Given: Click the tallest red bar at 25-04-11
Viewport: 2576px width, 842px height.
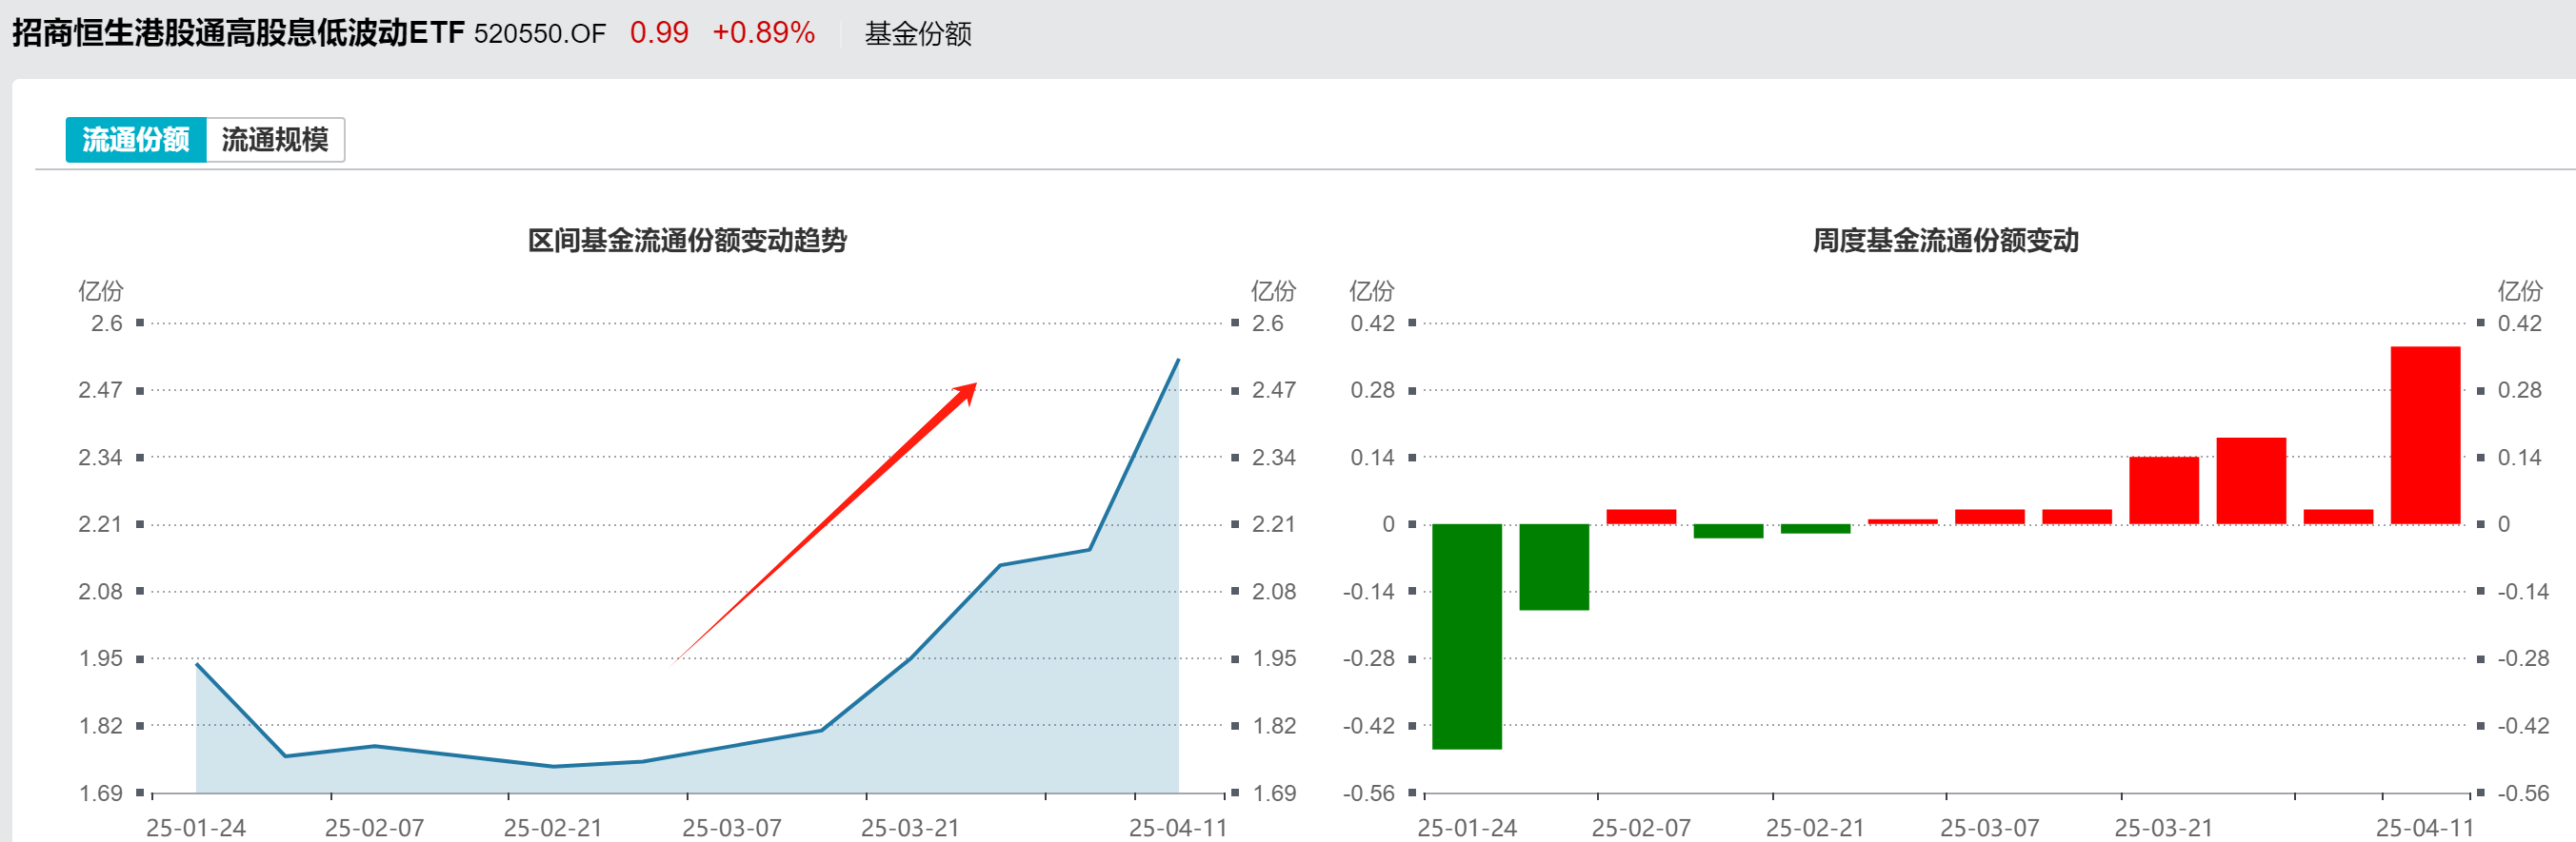Looking at the screenshot, I should point(2425,436).
